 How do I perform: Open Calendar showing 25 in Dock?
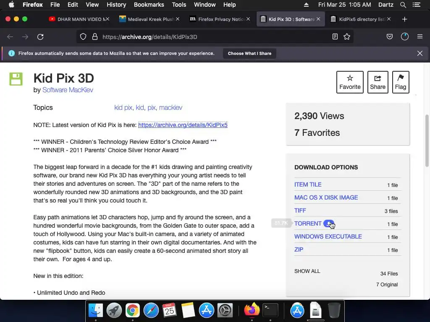click(x=169, y=311)
